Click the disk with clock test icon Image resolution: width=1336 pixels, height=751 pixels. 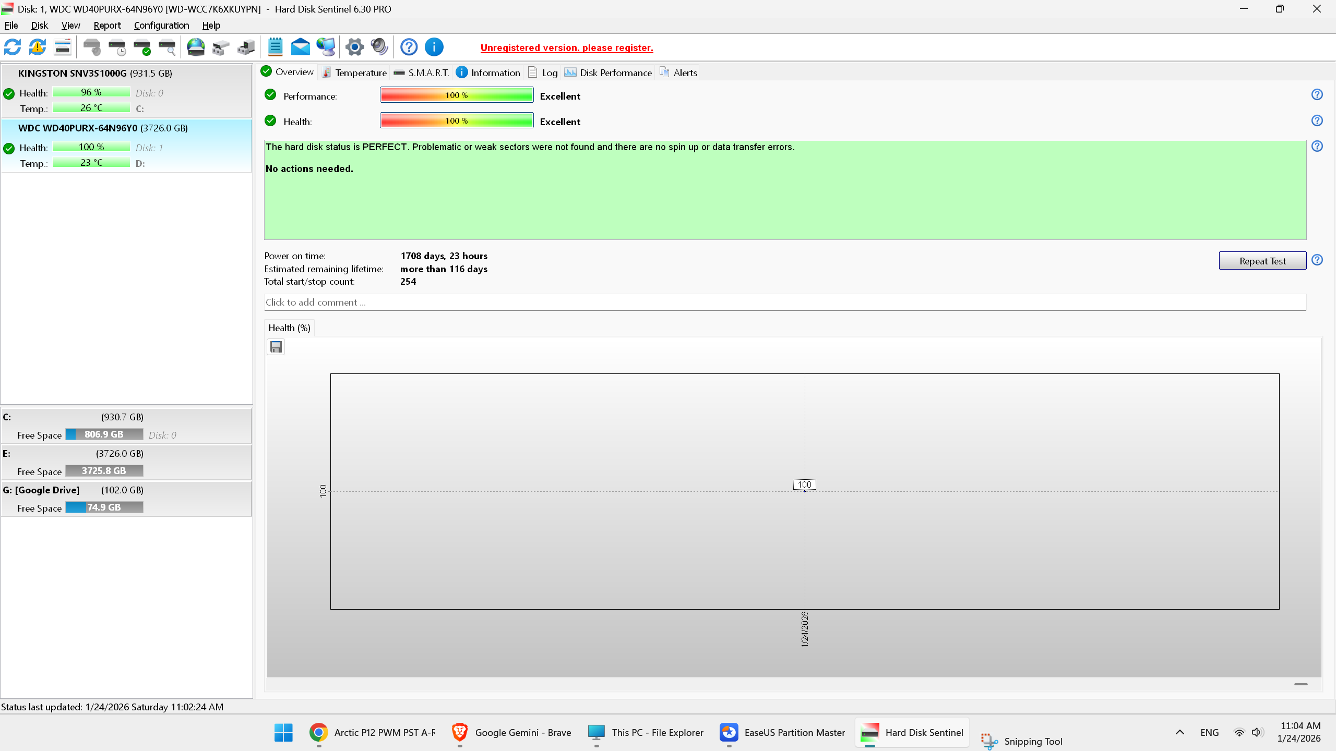(117, 47)
